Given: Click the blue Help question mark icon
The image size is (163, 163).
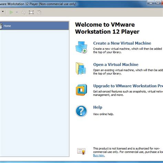Looking at the screenshot, I should tap(81, 111).
